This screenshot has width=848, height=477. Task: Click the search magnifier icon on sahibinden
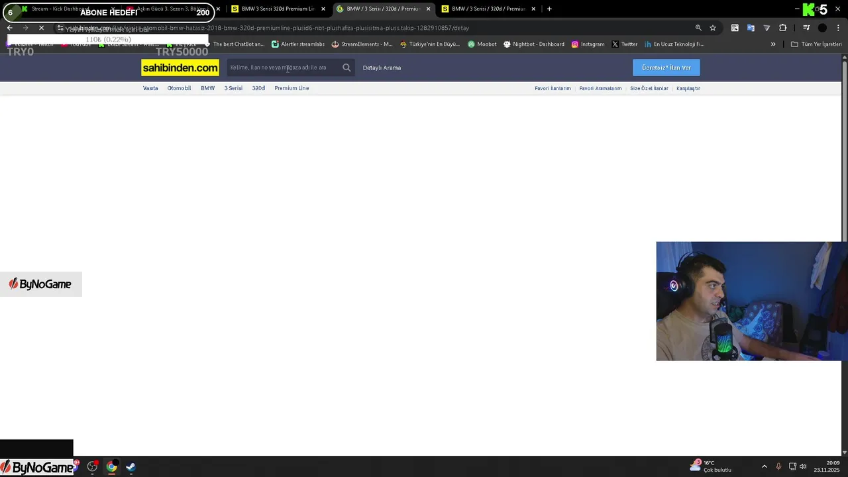coord(346,68)
